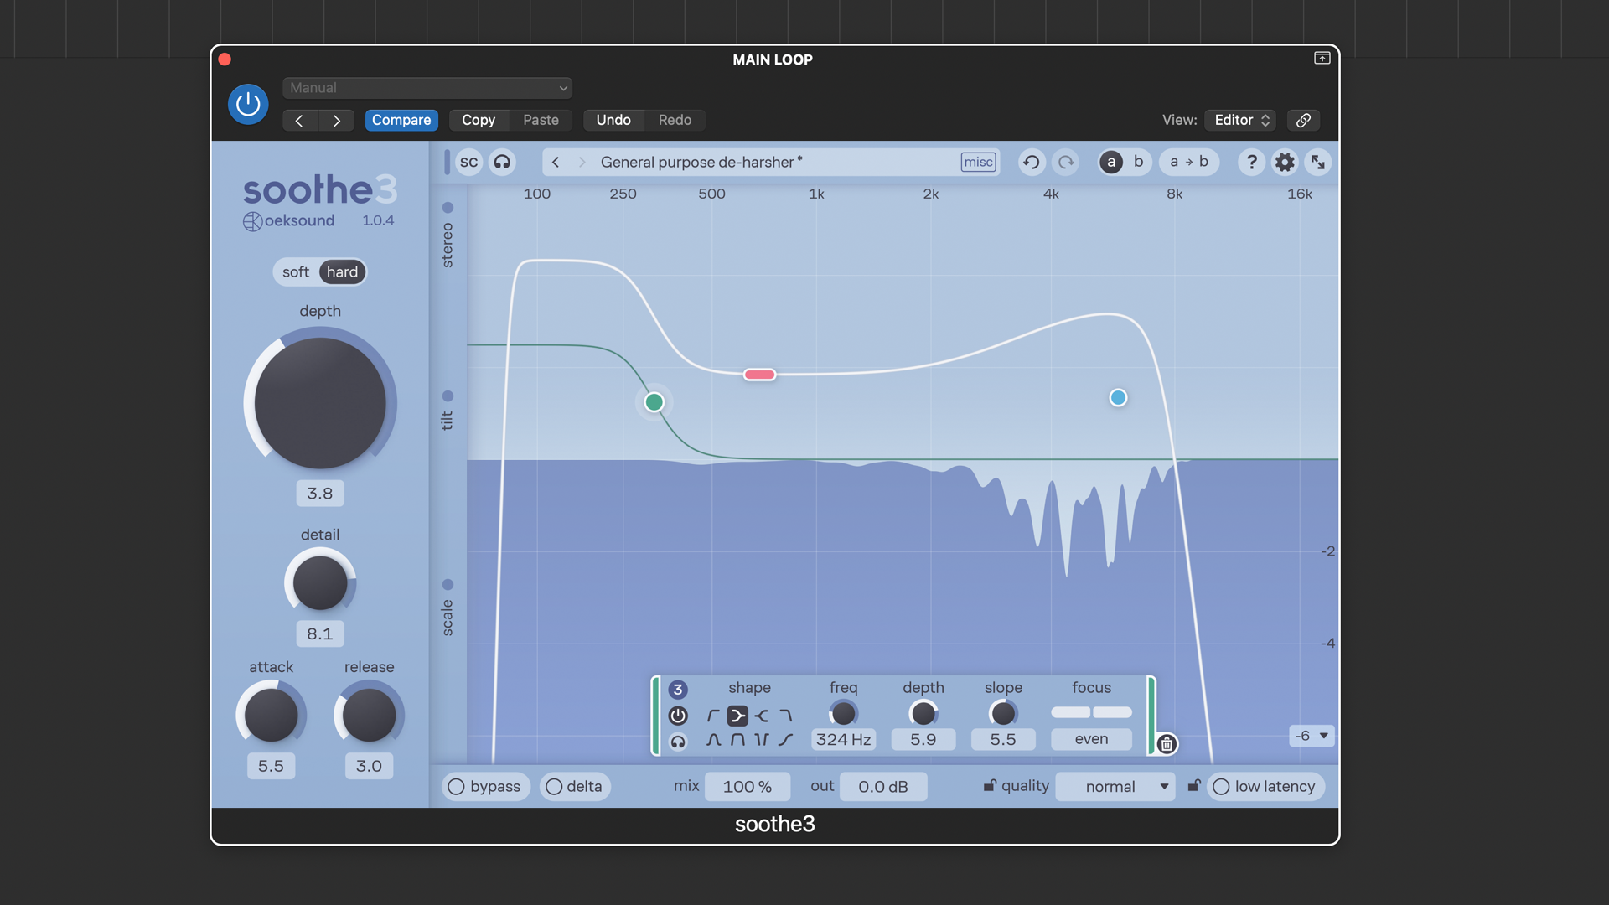Toggle the quality lock icon
This screenshot has width=1609, height=905.
click(990, 786)
